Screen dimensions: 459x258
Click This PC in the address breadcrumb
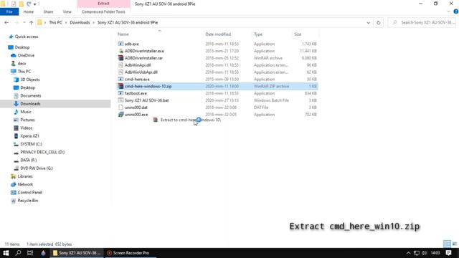click(56, 22)
